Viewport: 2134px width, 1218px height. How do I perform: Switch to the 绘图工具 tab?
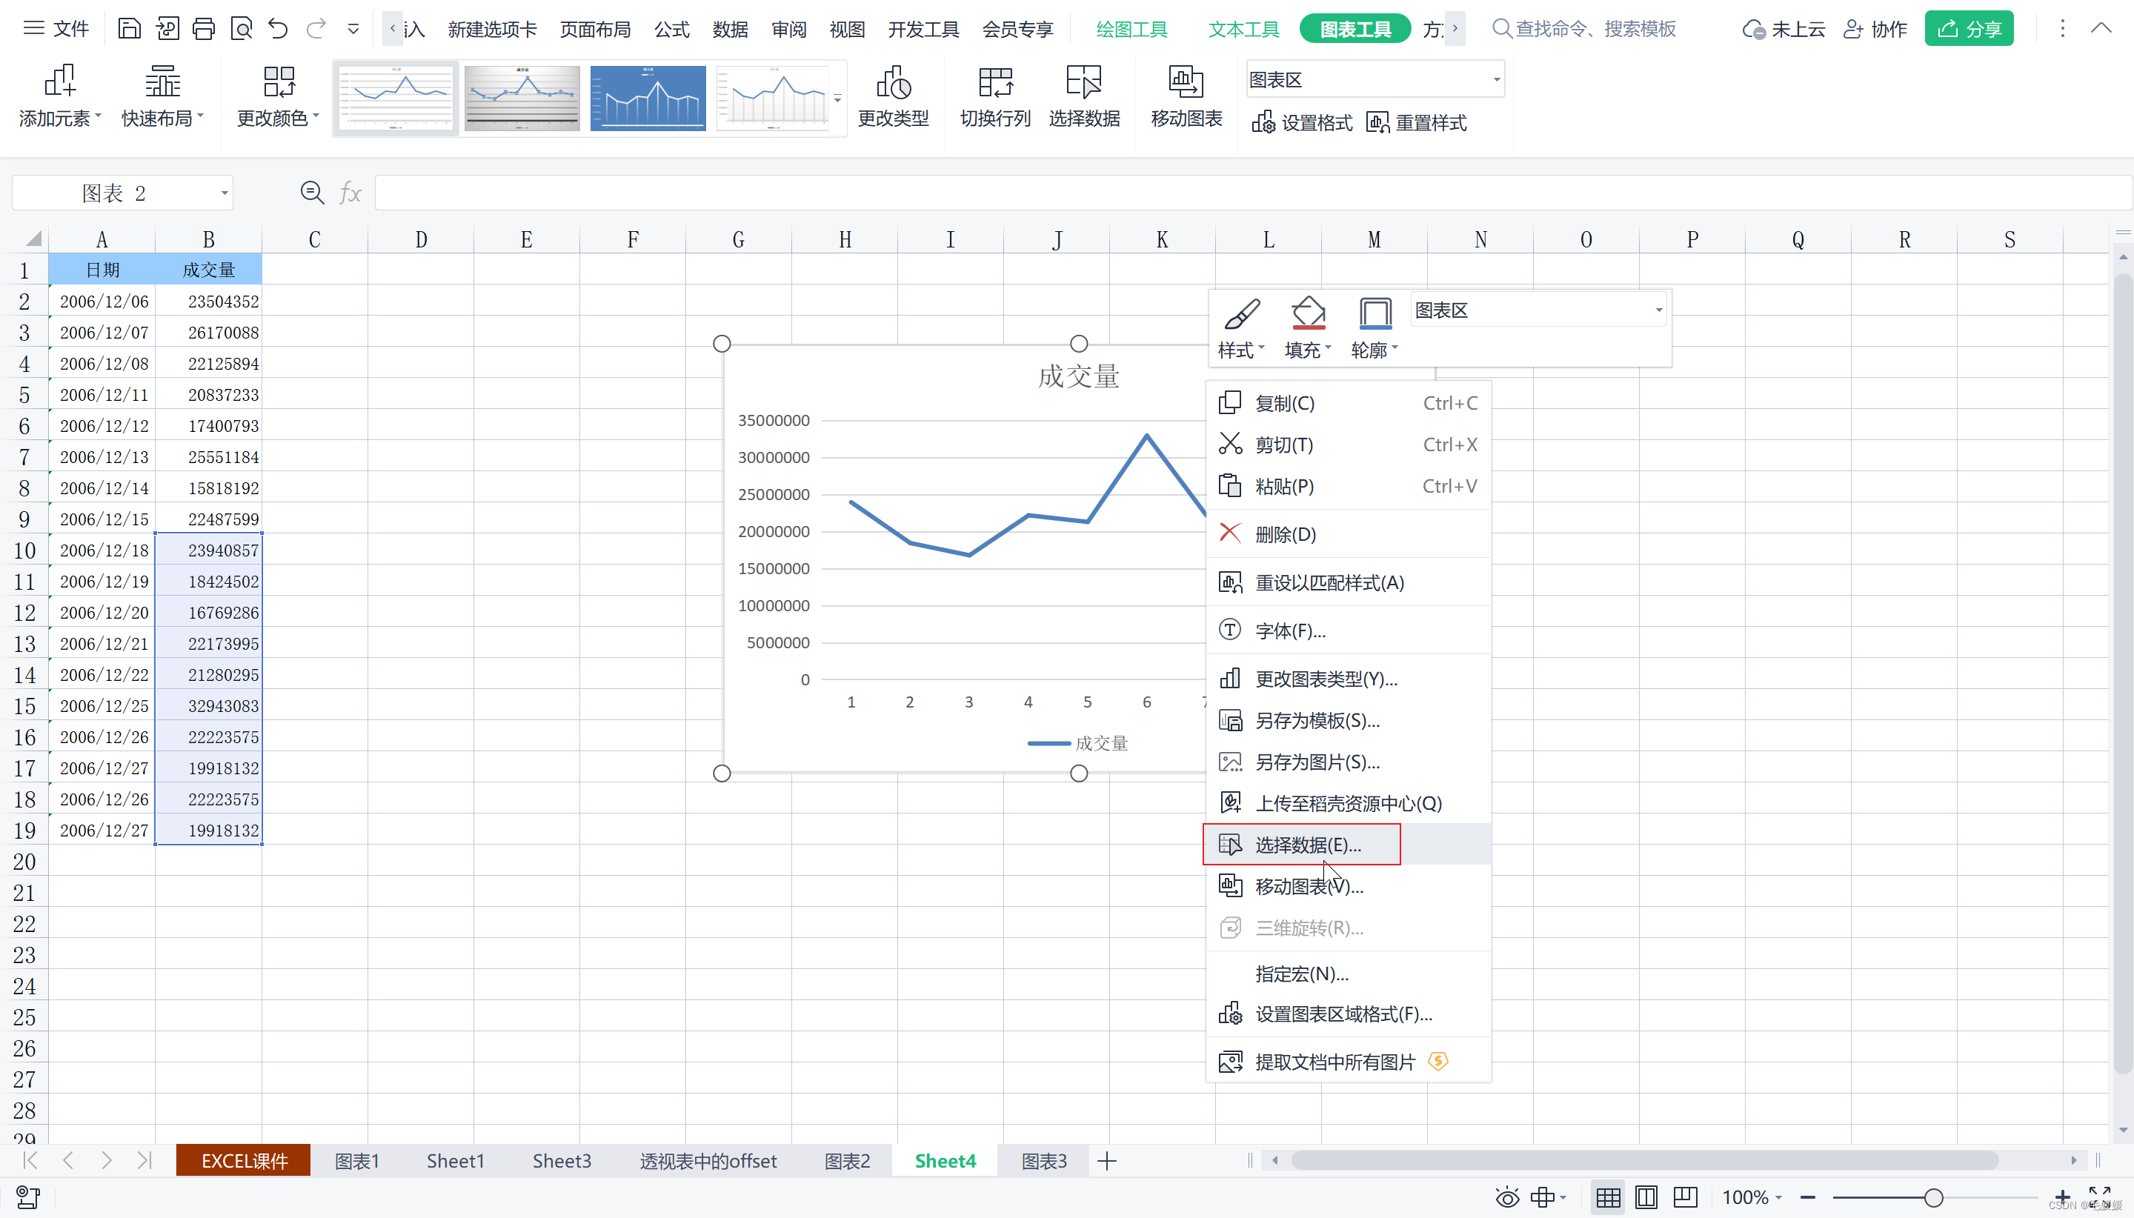coord(1131,30)
